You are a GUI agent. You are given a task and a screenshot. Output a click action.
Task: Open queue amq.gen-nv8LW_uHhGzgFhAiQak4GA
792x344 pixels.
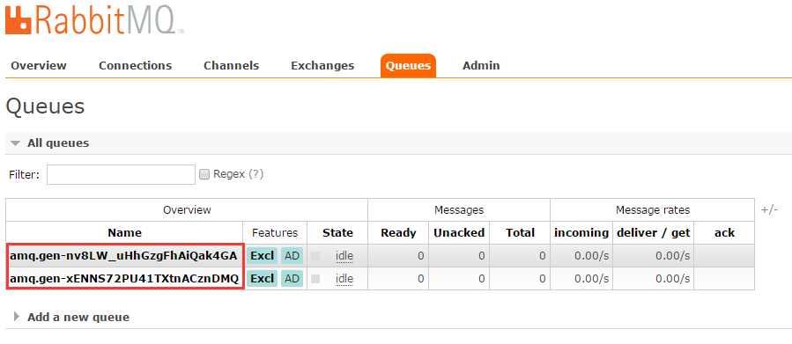tap(123, 256)
